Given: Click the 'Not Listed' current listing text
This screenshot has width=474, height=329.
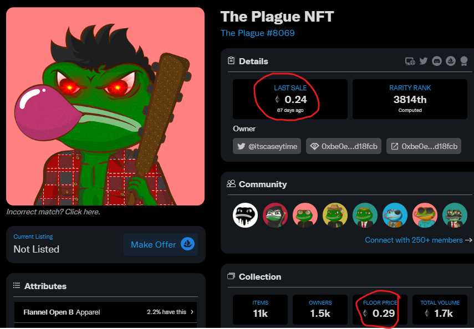Looking at the screenshot, I should tap(36, 249).
